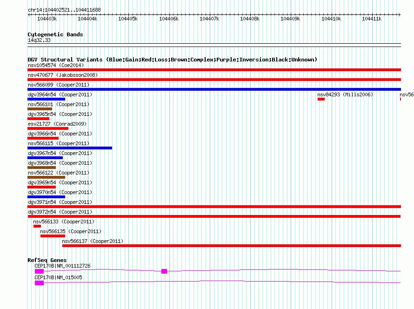Click the red esv21727 loss bar
This screenshot has height=309, width=414.
click(x=48, y=128)
